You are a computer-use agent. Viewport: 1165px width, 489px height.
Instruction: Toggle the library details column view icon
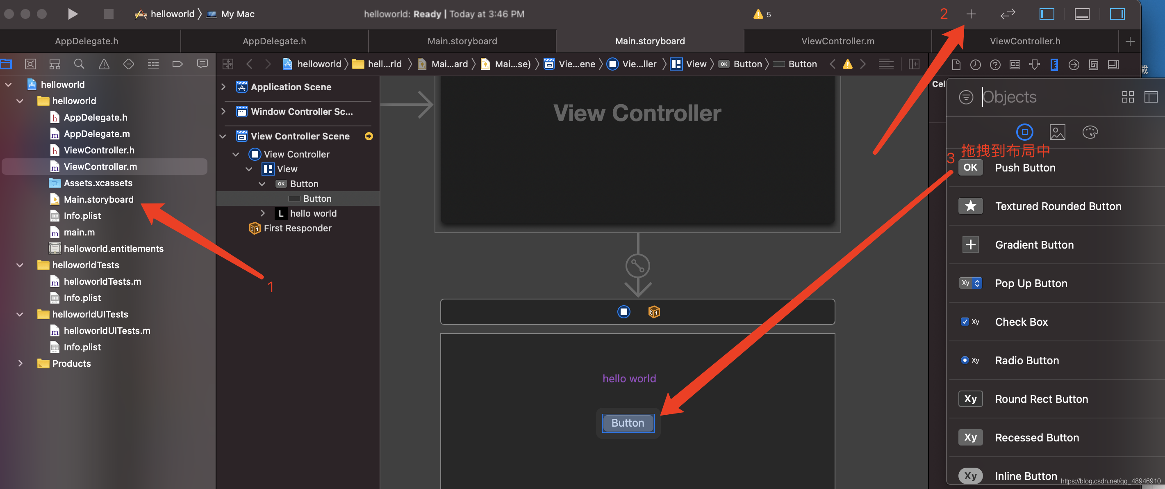click(1151, 97)
